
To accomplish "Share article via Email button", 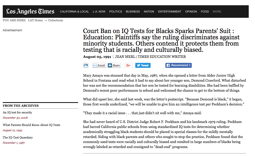I will pyautogui.click(x=99, y=65).
